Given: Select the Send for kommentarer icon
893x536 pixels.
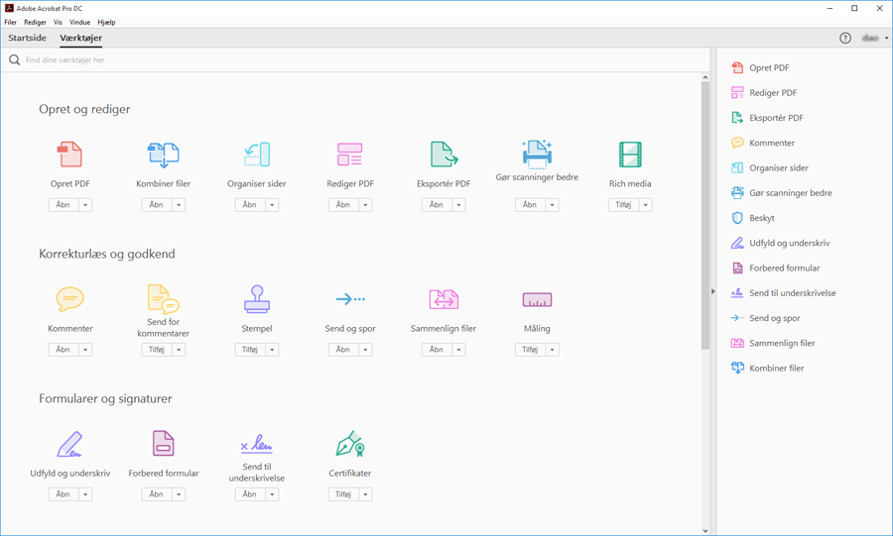Looking at the screenshot, I should 164,298.
